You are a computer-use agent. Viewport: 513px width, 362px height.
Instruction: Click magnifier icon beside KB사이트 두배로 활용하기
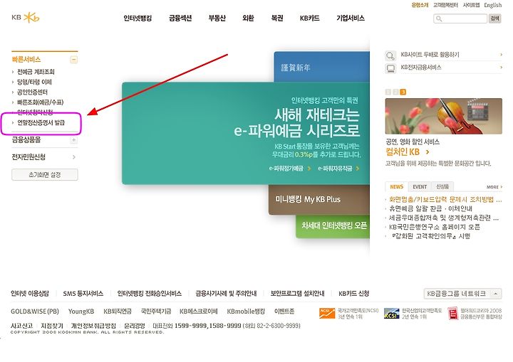390,55
